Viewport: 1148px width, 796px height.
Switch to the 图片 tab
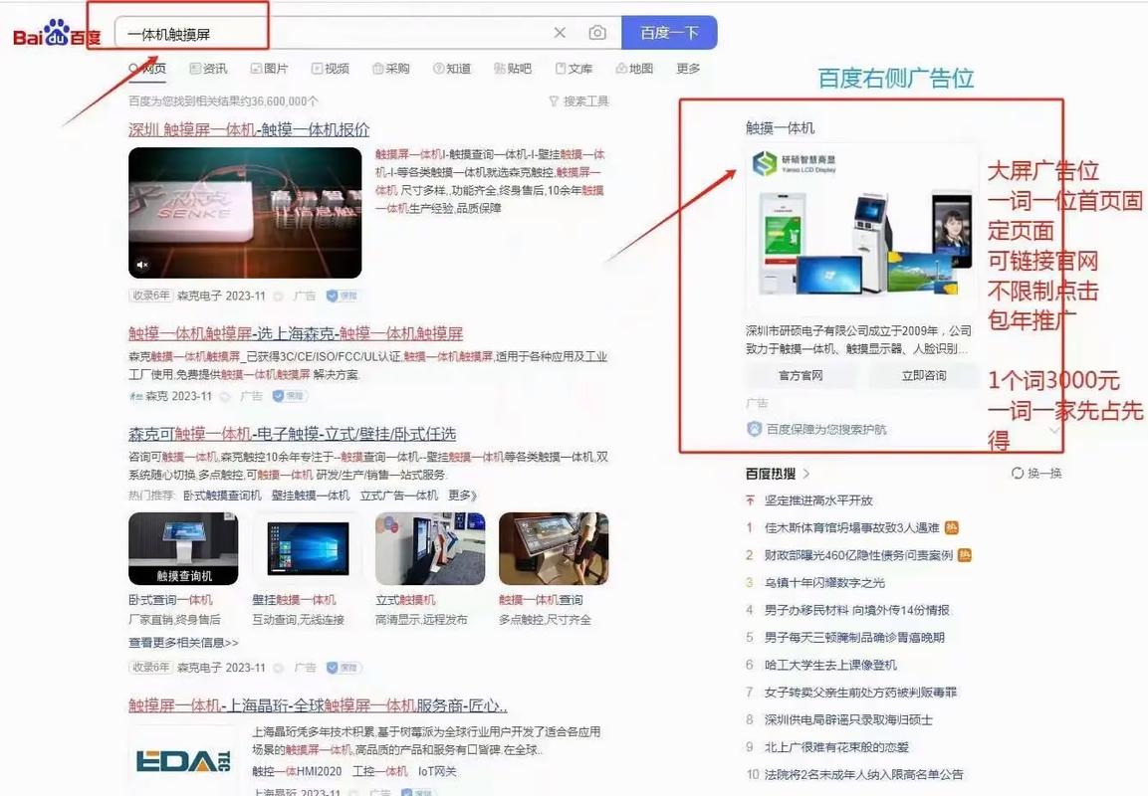[270, 68]
